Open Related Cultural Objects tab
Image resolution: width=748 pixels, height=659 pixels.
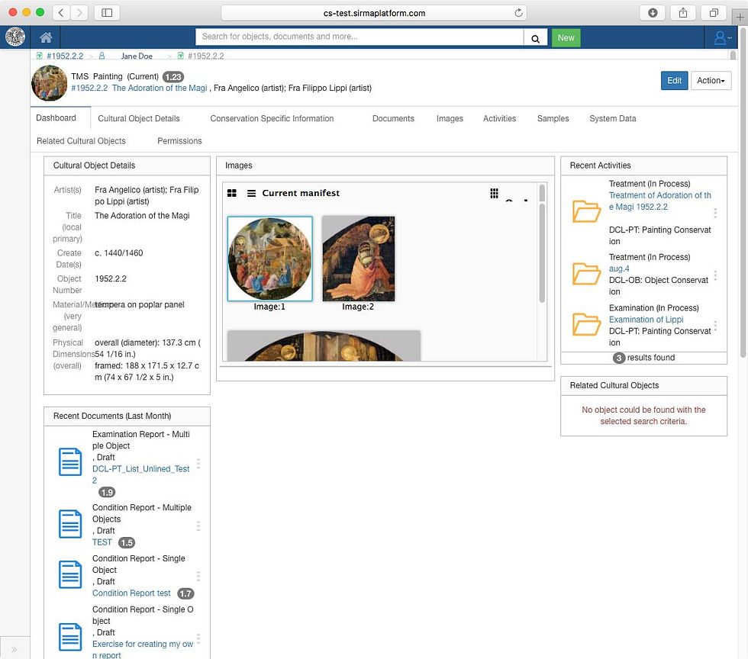[x=81, y=140]
